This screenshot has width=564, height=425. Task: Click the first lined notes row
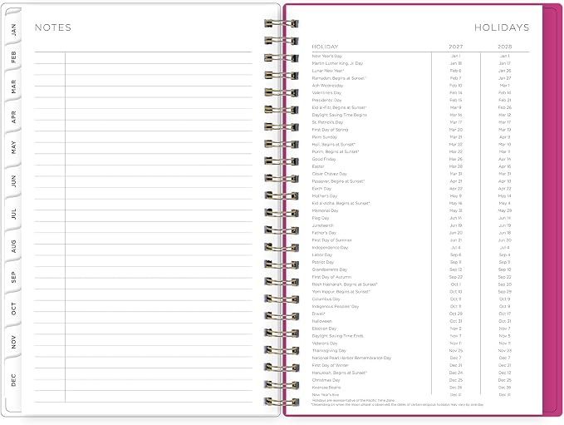tap(143, 58)
